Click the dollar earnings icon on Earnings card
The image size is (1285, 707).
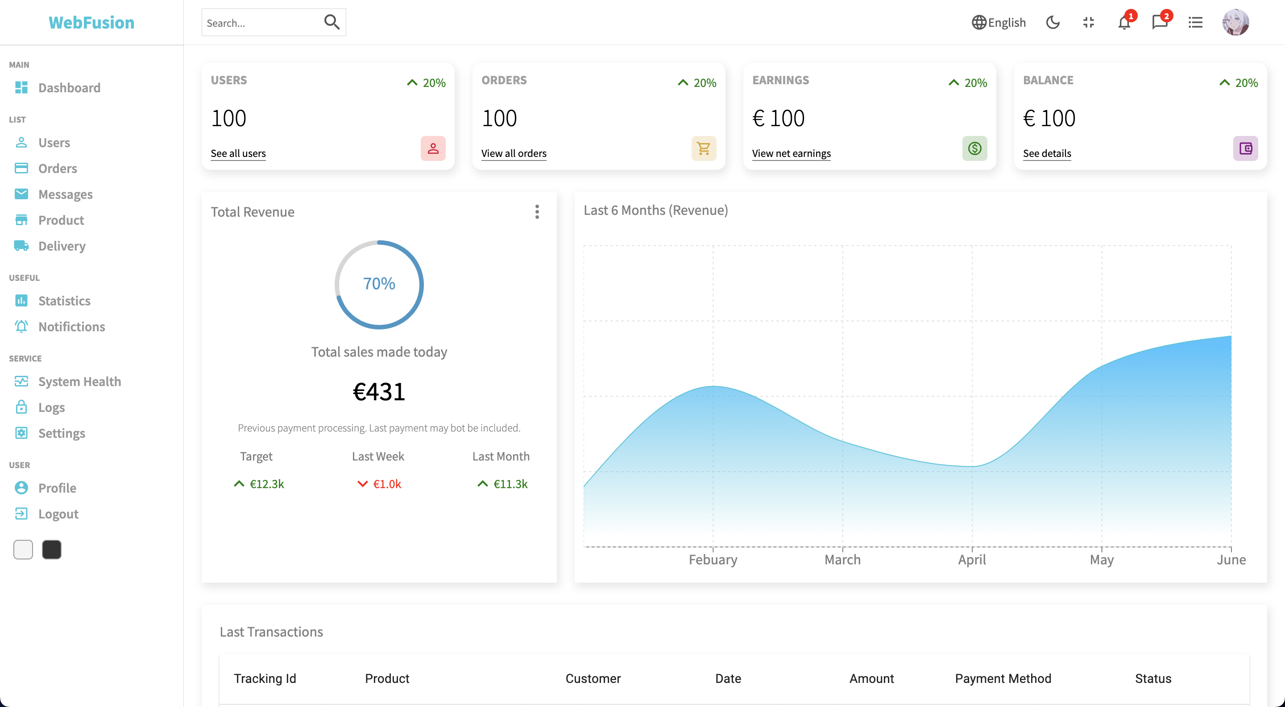975,148
